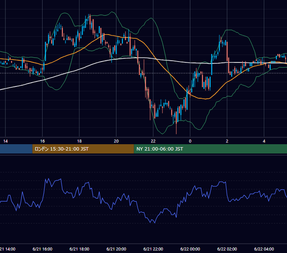Click the hour label 20 on time axis
The width and height of the screenshot is (287, 253).
[x=116, y=141]
